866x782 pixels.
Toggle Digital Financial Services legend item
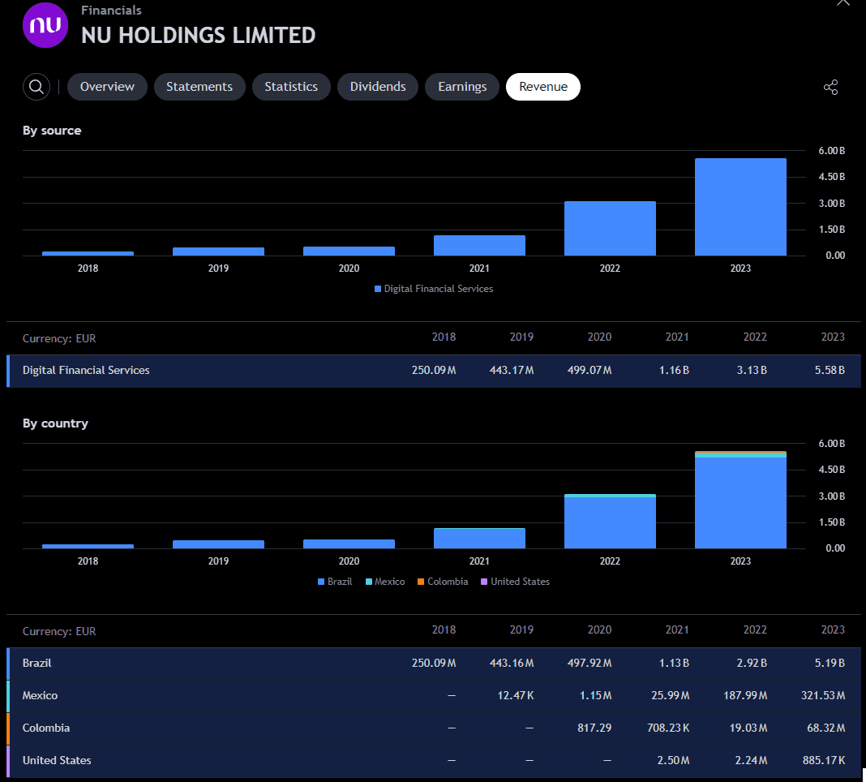pyautogui.click(x=434, y=289)
